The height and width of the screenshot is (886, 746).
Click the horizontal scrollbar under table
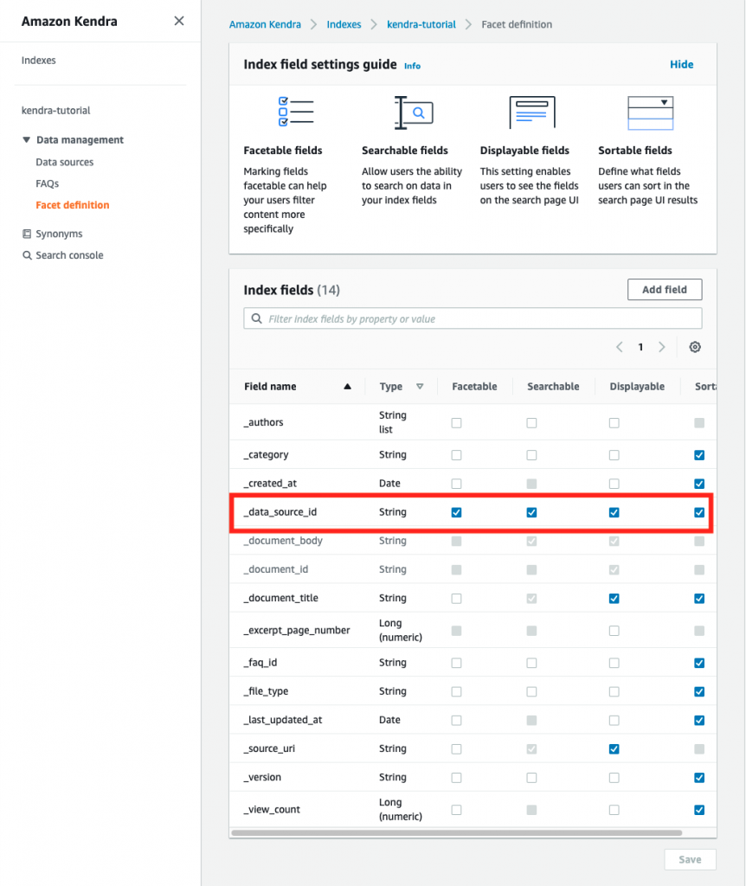click(457, 833)
